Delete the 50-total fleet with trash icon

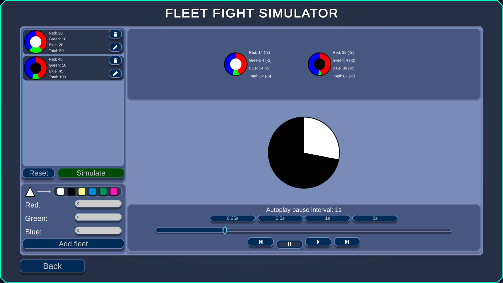click(115, 34)
